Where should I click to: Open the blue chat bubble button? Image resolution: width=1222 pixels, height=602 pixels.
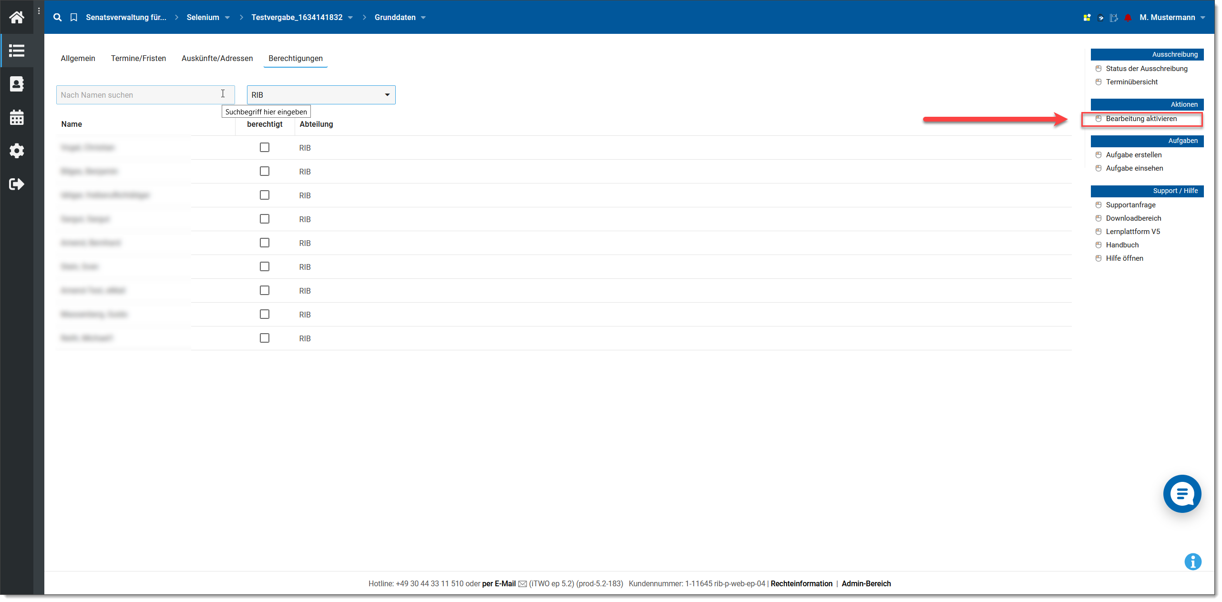(x=1182, y=494)
